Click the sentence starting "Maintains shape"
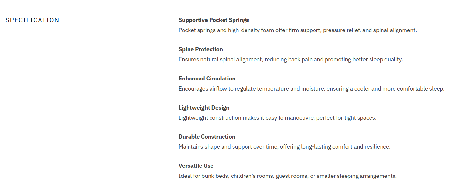457x195 pixels. click(x=284, y=147)
